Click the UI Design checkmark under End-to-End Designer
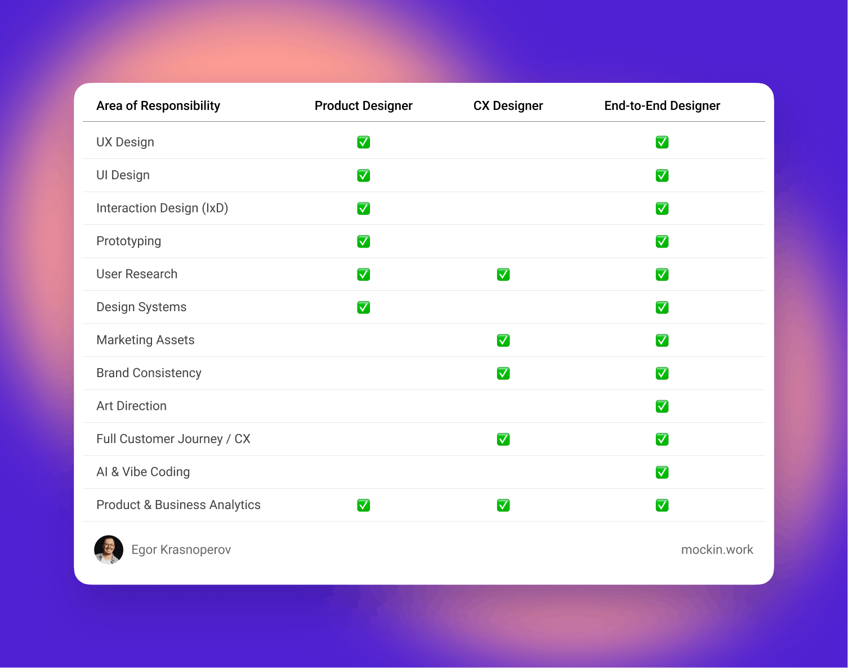This screenshot has width=848, height=668. 662,175
